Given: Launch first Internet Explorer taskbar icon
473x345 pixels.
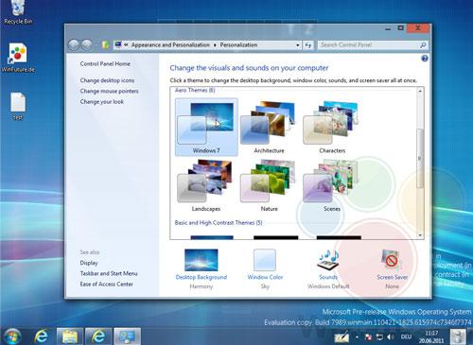Looking at the screenshot, I should [x=41, y=336].
